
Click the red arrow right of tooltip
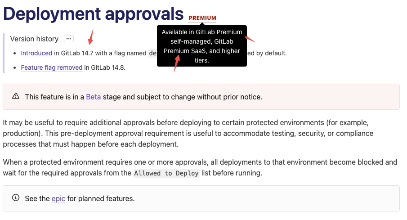(250, 39)
